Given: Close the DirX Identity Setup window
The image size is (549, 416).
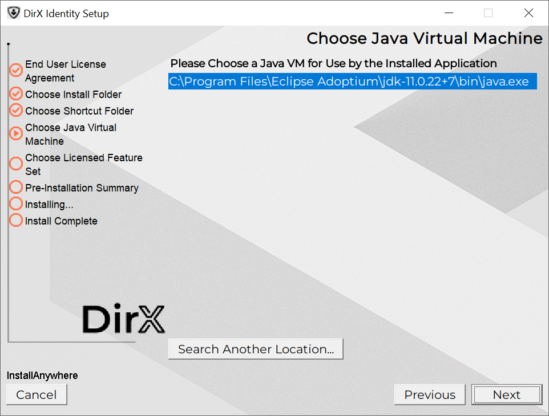Looking at the screenshot, I should pyautogui.click(x=528, y=13).
